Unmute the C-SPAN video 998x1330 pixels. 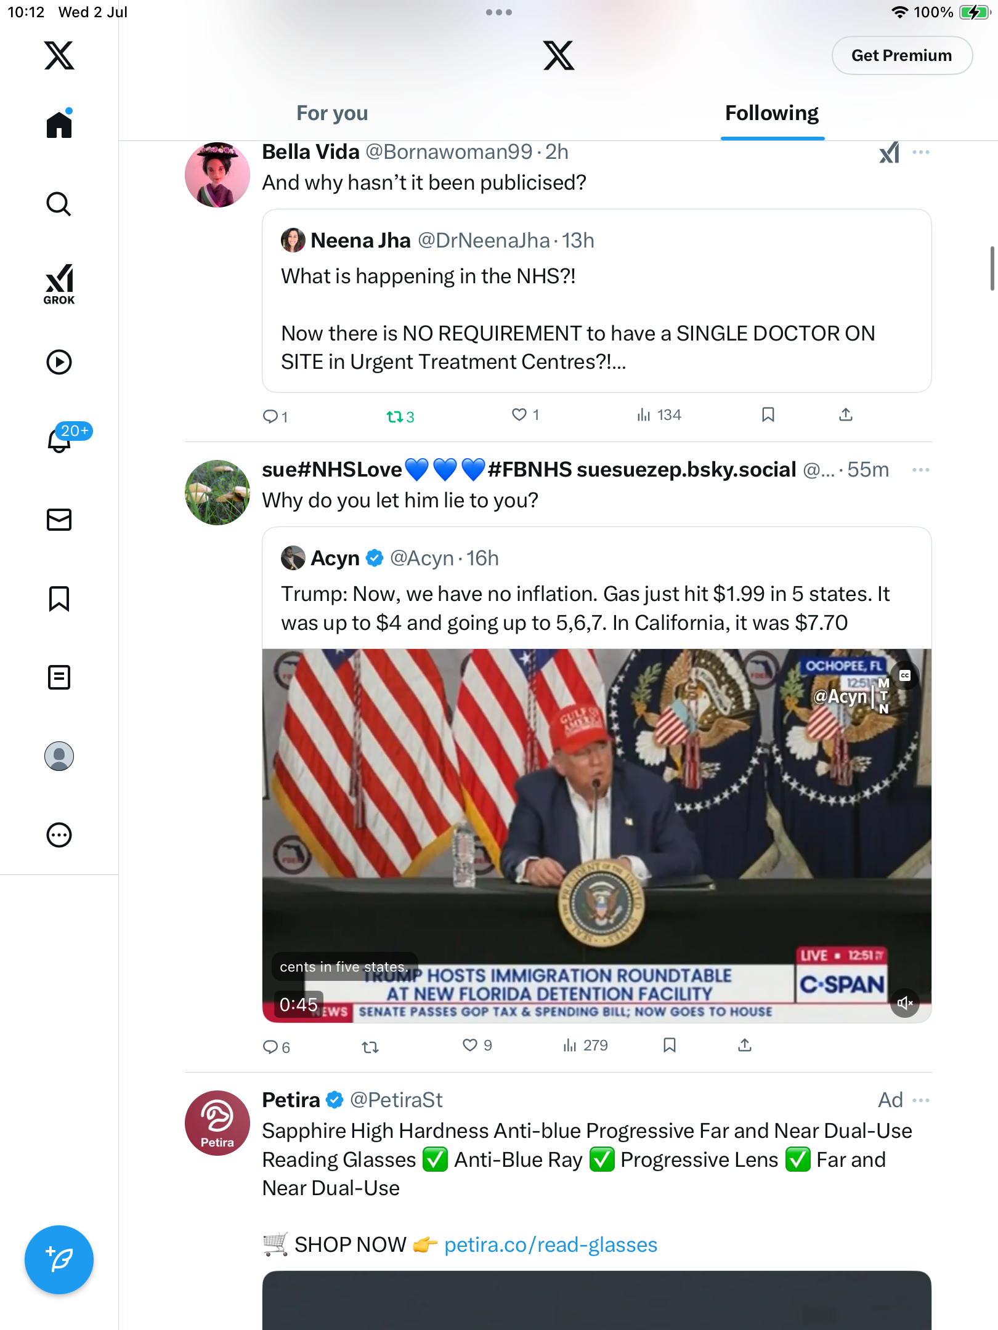tap(905, 1003)
